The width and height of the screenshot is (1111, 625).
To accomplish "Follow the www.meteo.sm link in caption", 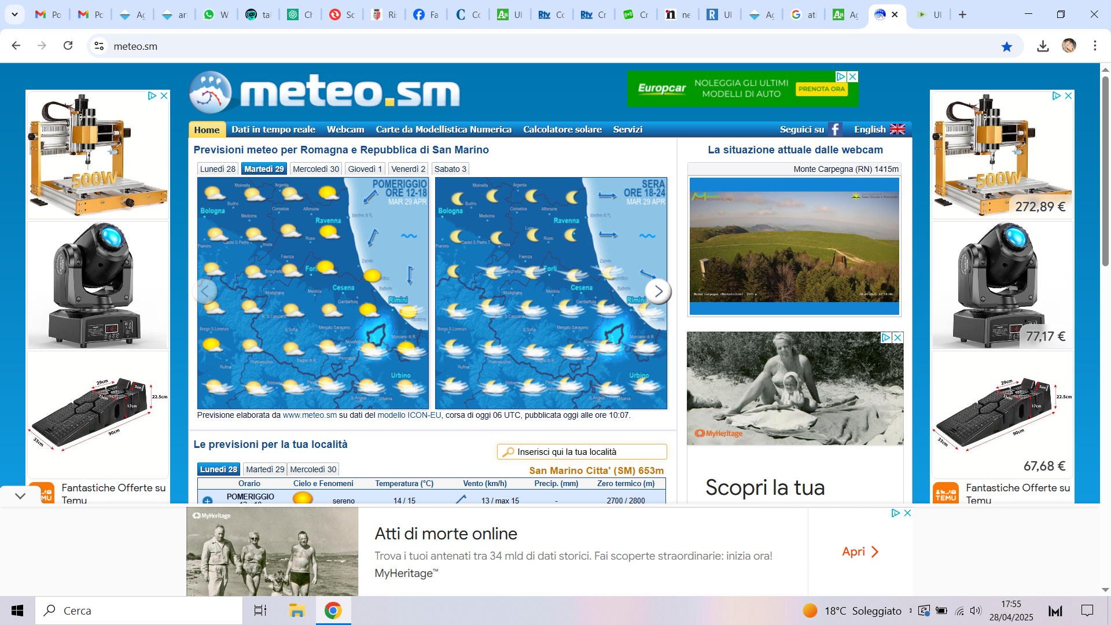I will pyautogui.click(x=310, y=415).
